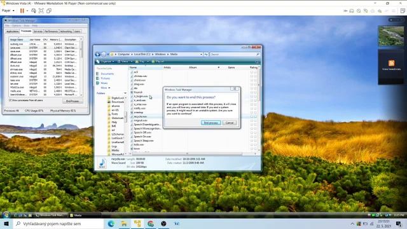407x229 pixels.
Task: Click the Explorer Back navigation arrow
Action: [x=98, y=54]
